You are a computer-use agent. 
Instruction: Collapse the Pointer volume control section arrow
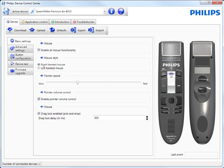[x=42, y=92]
